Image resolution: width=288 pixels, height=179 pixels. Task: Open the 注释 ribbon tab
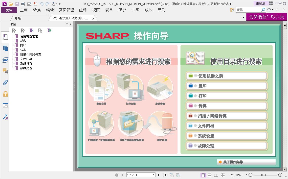click(x=83, y=10)
